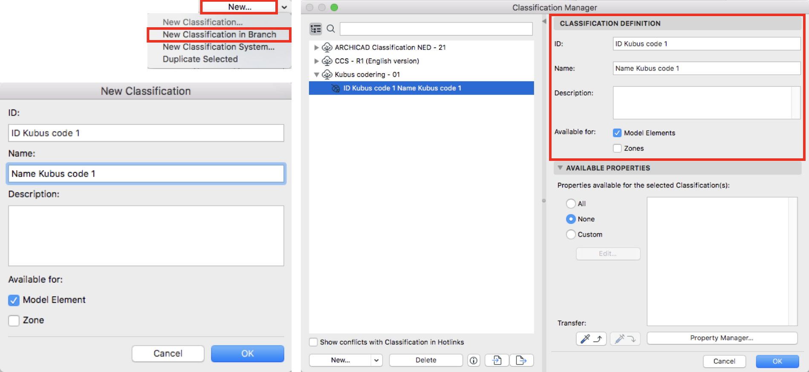Open Property Manager...
809x372 pixels.
[x=722, y=338]
